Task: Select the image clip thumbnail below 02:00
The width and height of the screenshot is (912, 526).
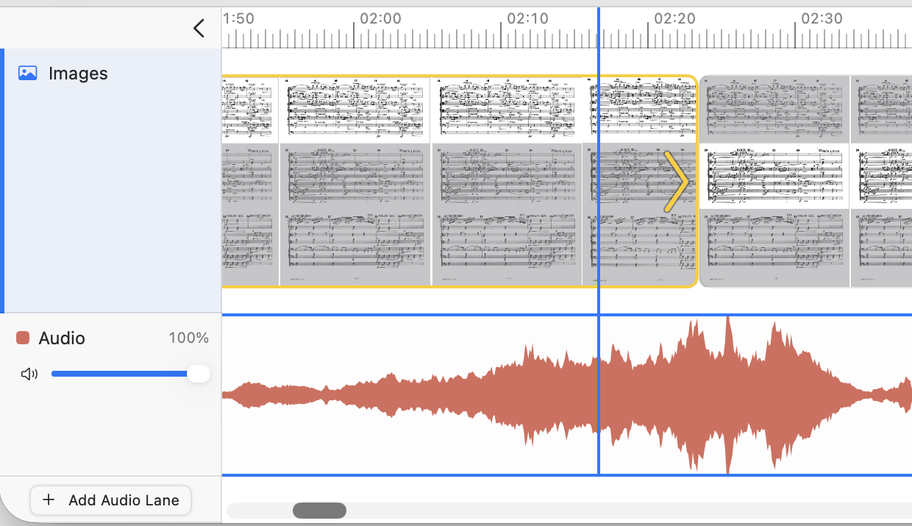Action: coord(355,181)
